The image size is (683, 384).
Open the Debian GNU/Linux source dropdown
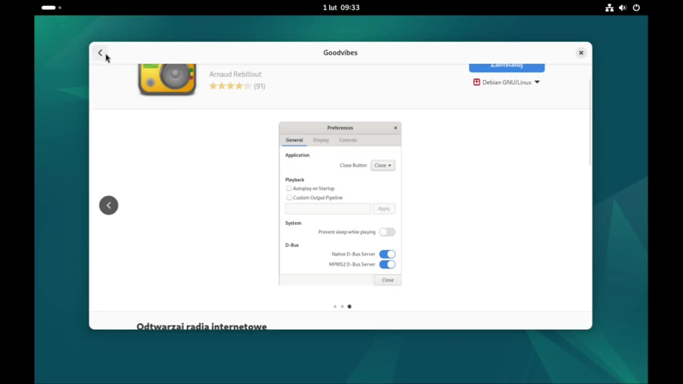coord(506,82)
